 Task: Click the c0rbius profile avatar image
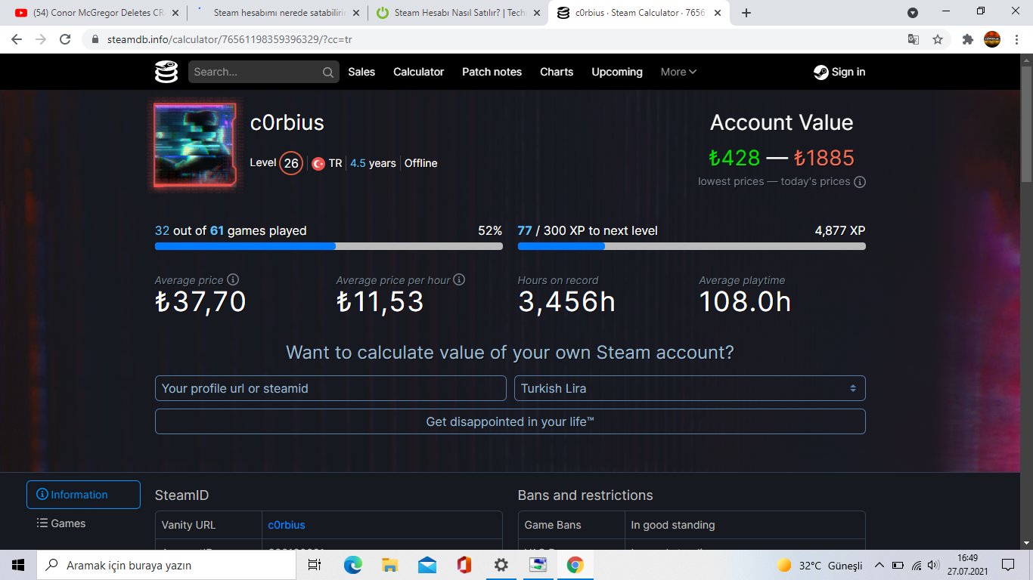[x=195, y=145]
